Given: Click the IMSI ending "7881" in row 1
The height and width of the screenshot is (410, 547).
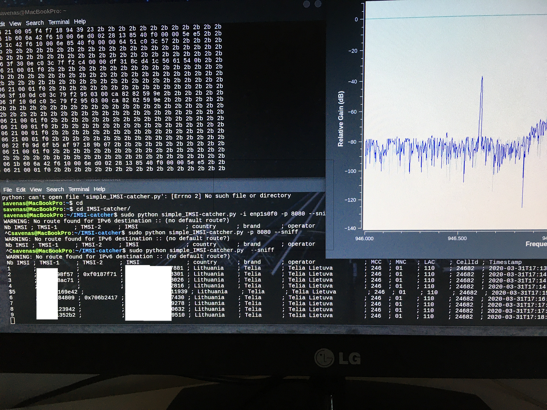Looking at the screenshot, I should [x=177, y=268].
